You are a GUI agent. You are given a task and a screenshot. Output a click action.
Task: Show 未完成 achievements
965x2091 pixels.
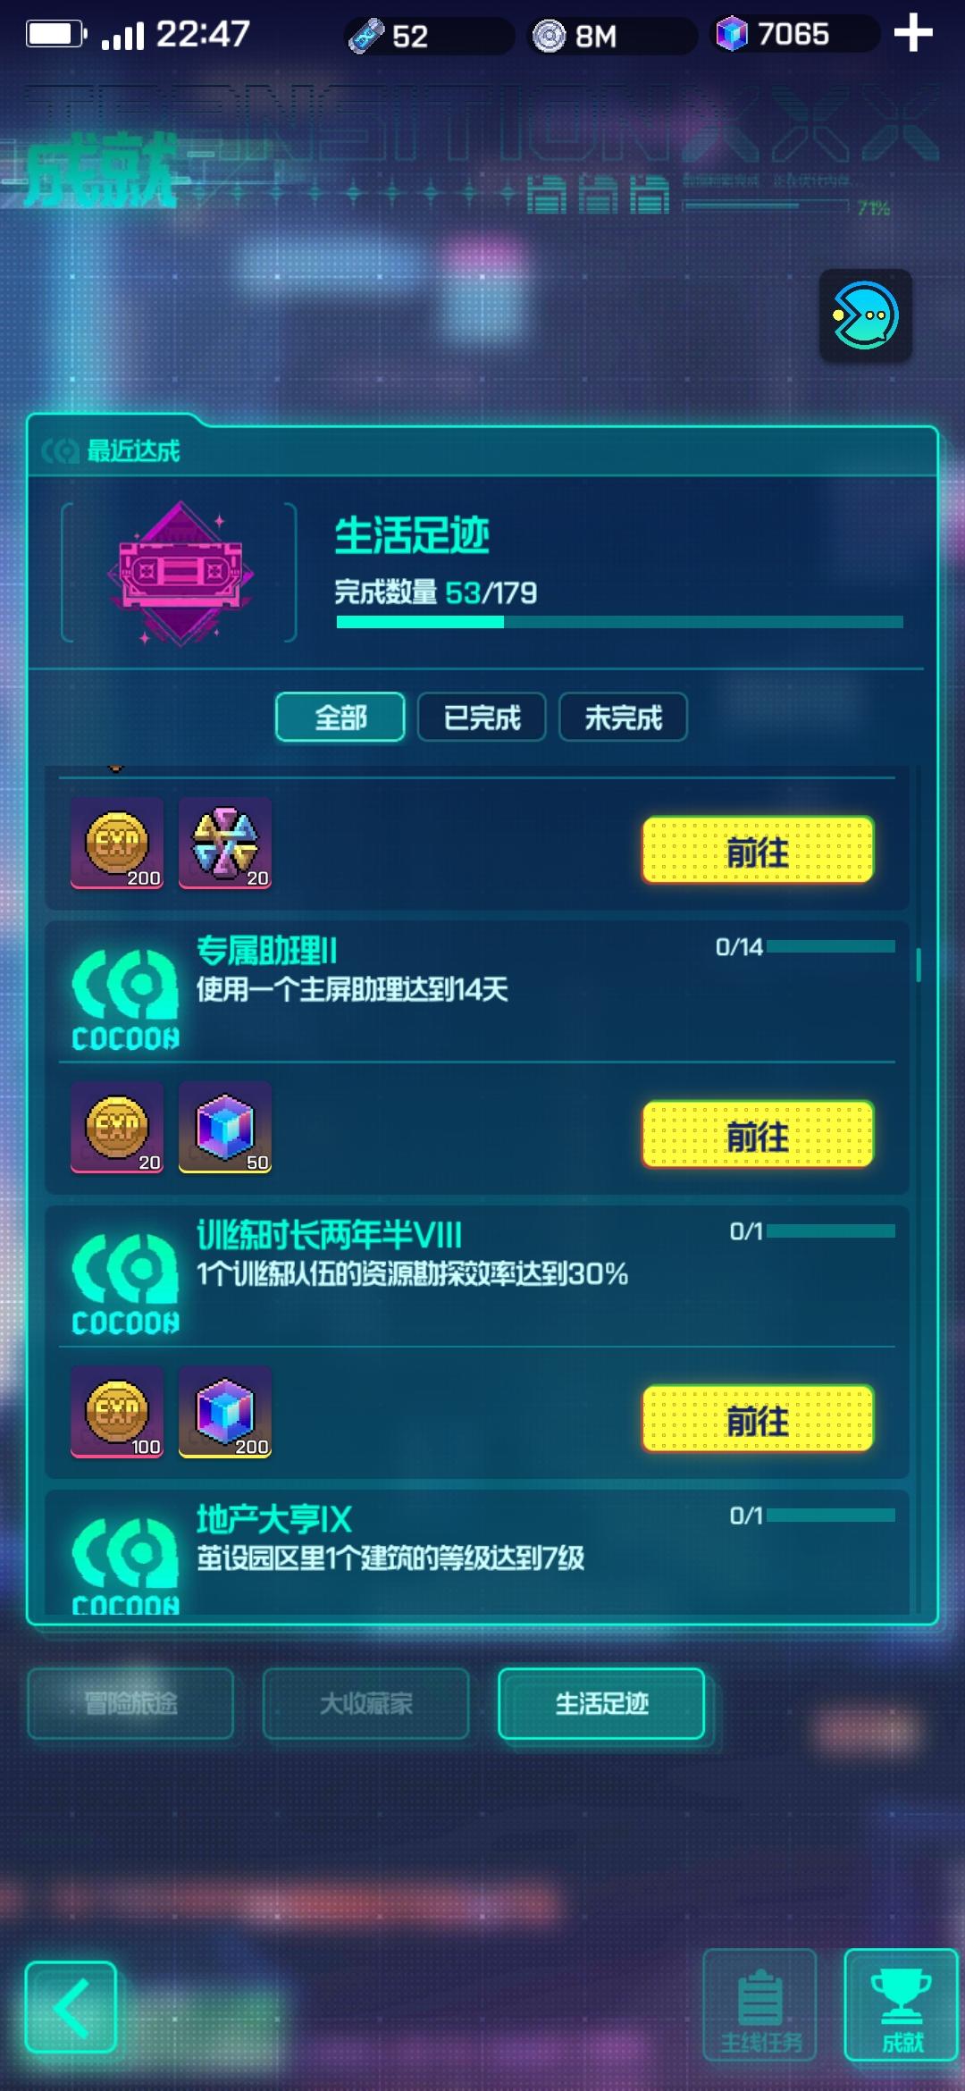point(624,718)
